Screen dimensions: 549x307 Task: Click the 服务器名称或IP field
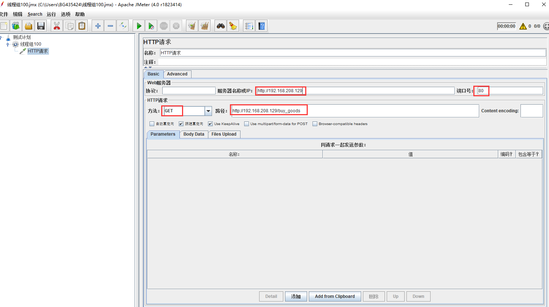(x=355, y=91)
